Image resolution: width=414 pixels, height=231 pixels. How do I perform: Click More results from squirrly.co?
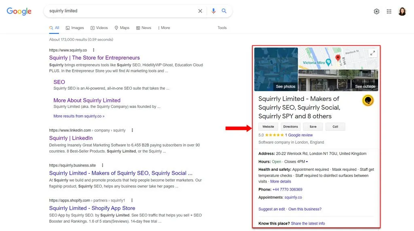79,116
